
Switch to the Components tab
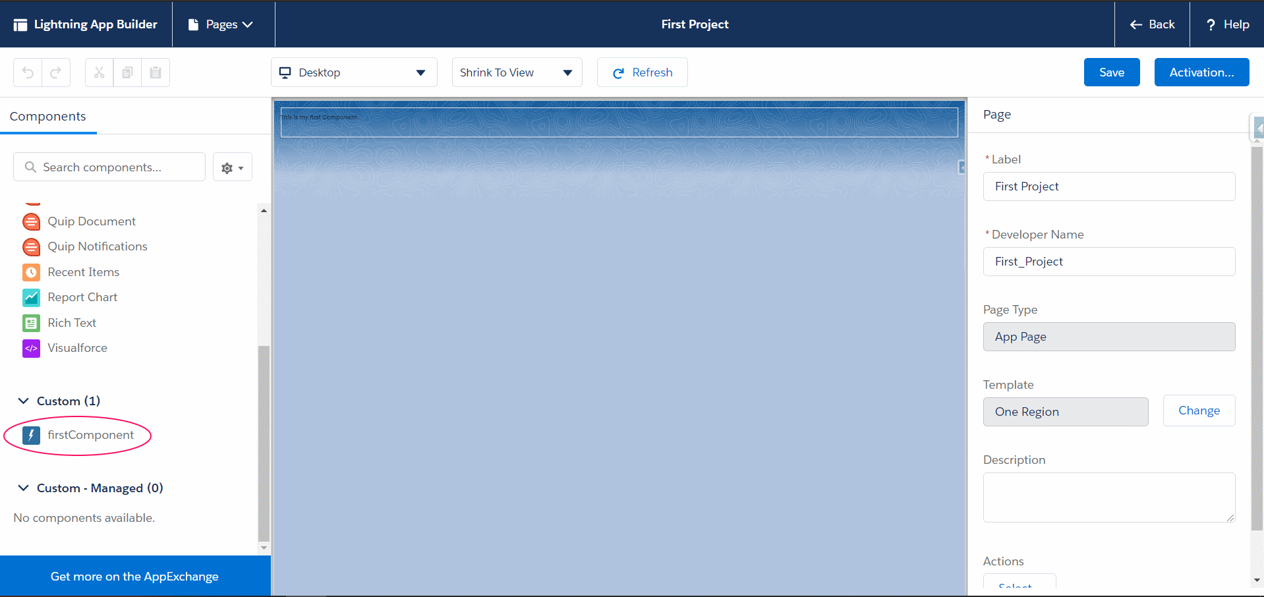(x=48, y=117)
